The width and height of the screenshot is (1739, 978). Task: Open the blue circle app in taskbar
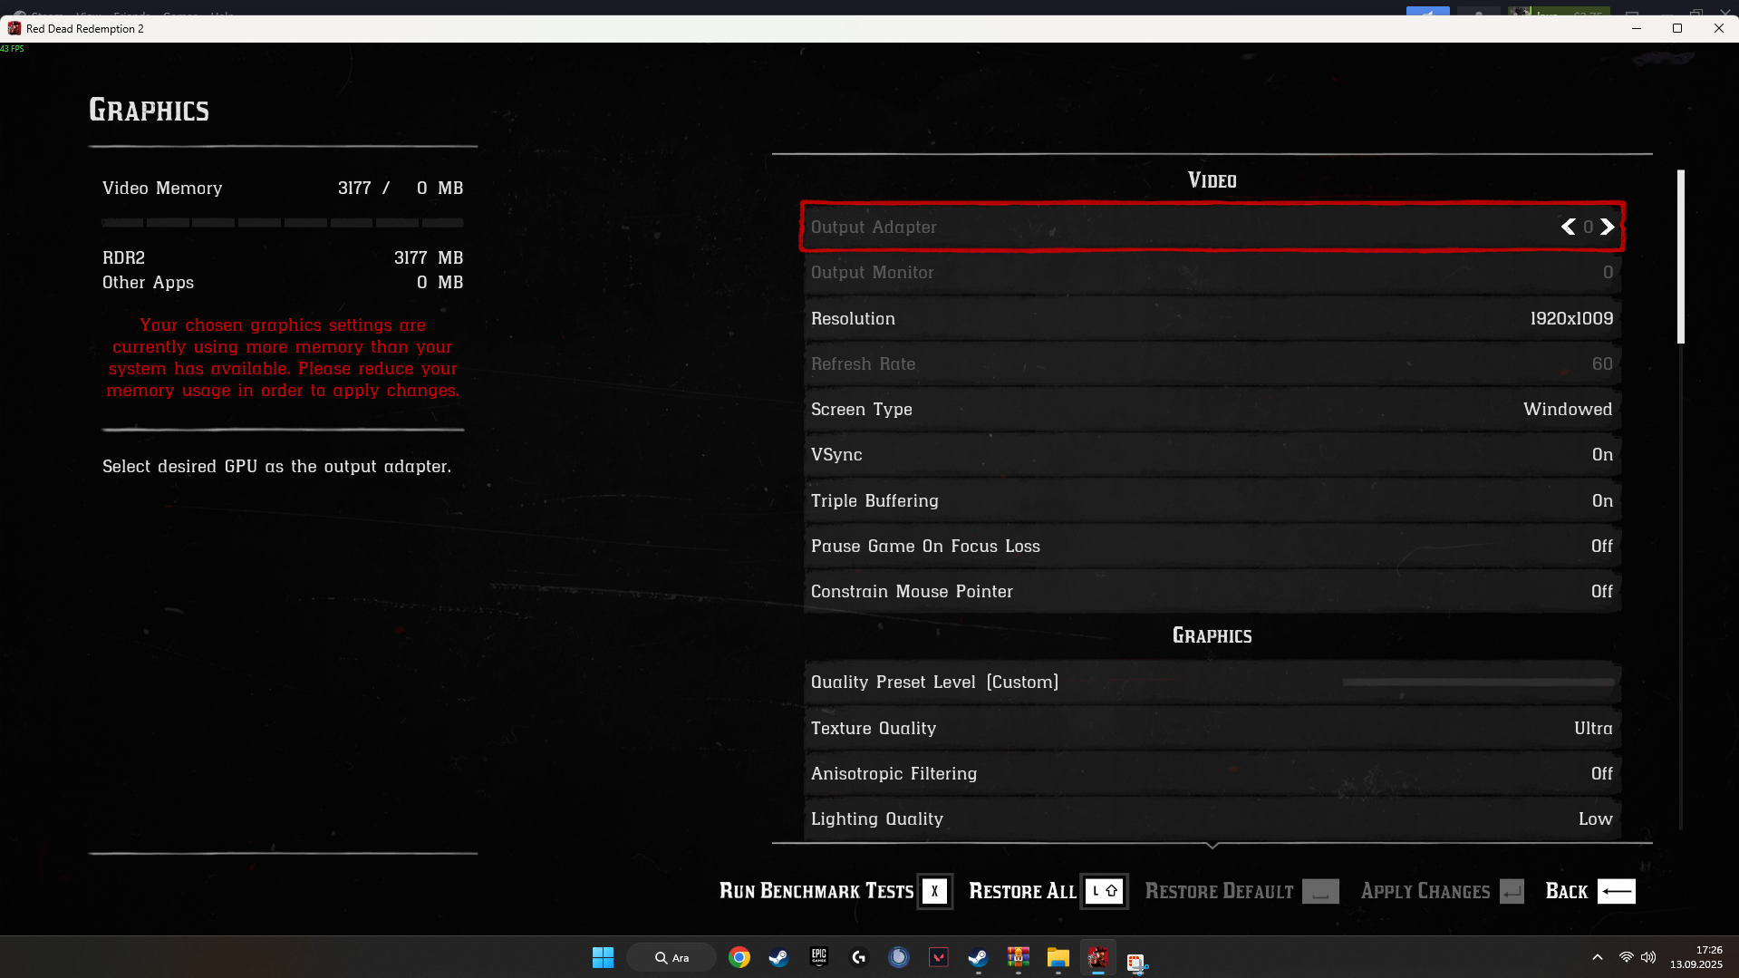click(x=899, y=958)
